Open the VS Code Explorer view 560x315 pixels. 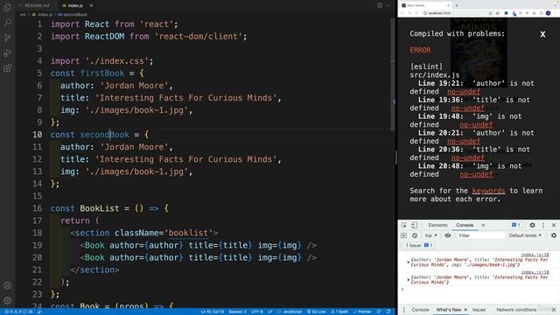coord(7,7)
